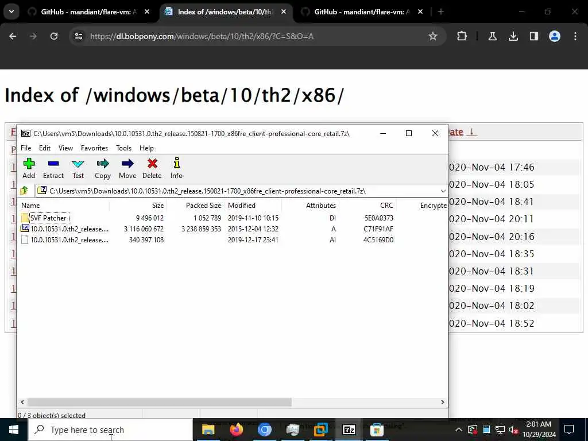
Task: Click the Delete toolbar icon
Action: (x=152, y=168)
